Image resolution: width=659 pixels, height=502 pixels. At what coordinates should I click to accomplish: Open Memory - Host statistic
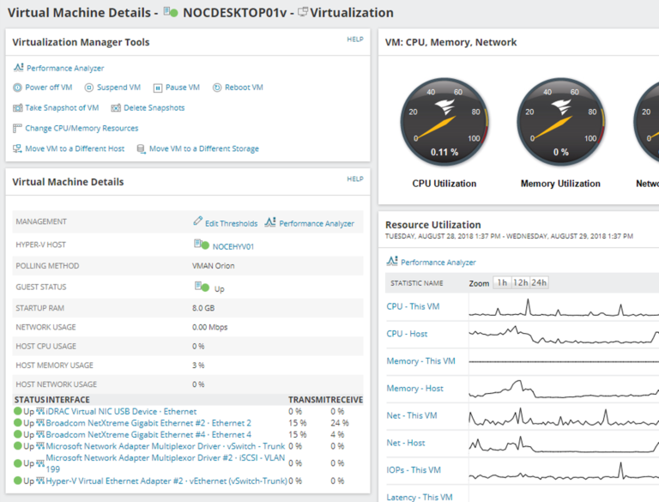click(414, 389)
